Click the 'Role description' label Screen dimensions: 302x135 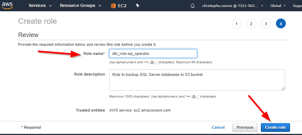click(90, 74)
